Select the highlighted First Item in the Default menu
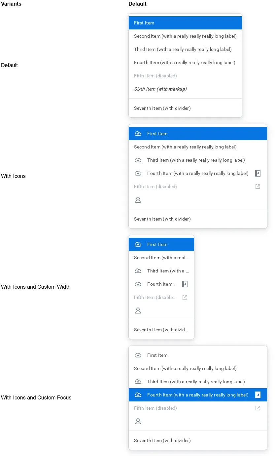 coord(185,23)
